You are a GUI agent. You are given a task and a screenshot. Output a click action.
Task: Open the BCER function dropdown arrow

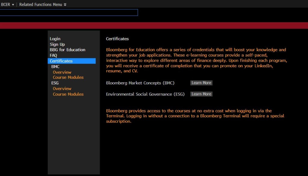point(13,5)
